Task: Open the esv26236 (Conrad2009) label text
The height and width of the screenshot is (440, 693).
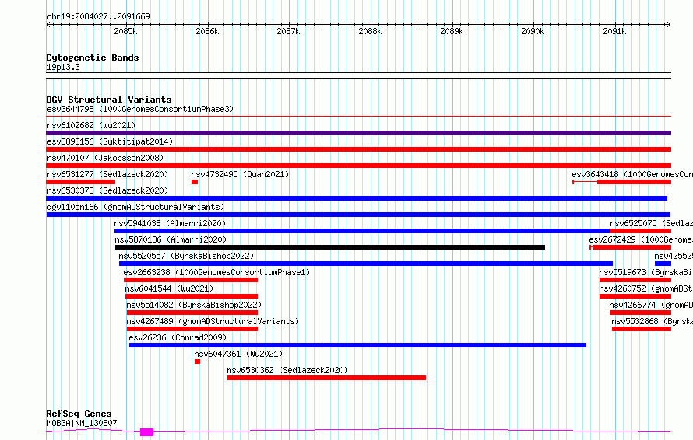Action: (x=178, y=337)
